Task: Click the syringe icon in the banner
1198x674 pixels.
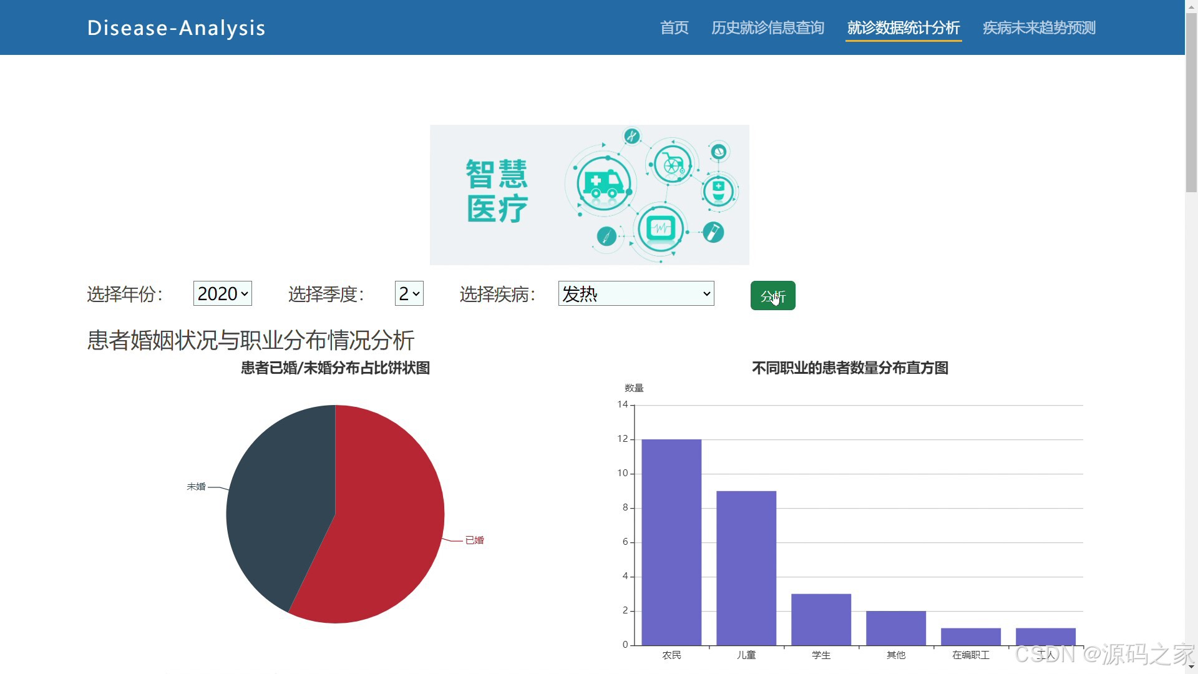Action: pos(606,236)
